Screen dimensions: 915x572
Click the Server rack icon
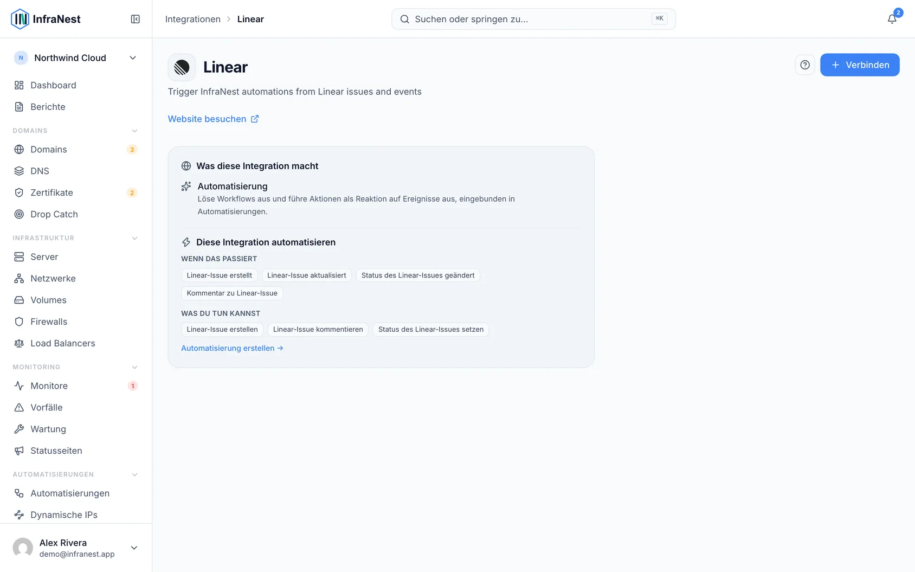click(19, 256)
